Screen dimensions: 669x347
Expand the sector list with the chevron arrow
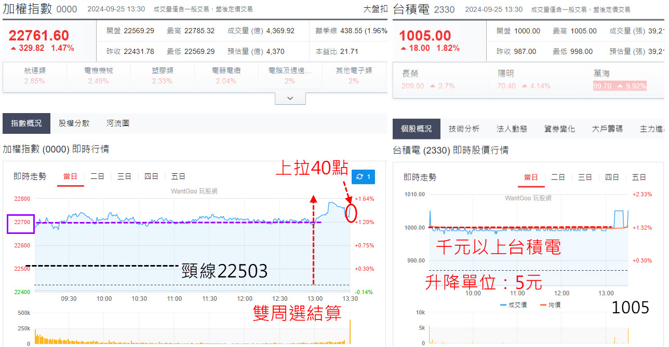point(290,98)
